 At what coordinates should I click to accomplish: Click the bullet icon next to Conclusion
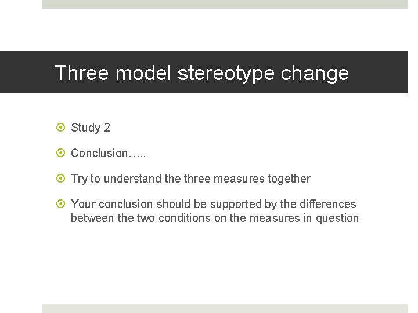(x=62, y=153)
